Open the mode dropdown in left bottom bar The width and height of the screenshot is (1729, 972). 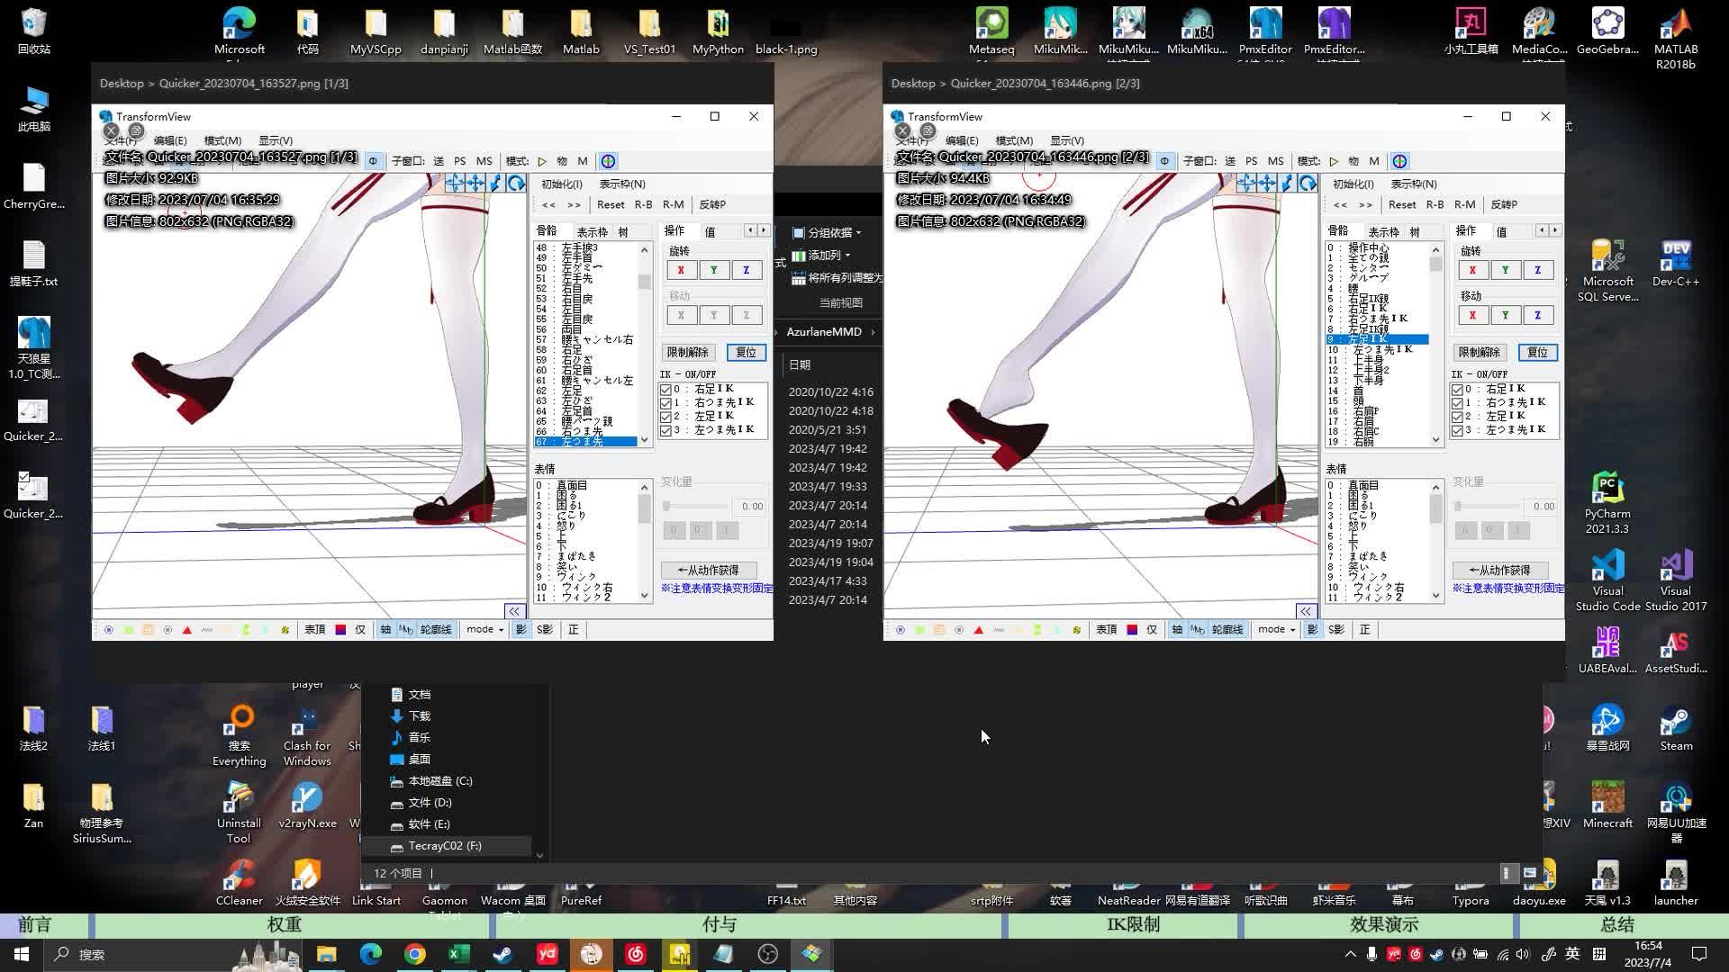click(x=484, y=630)
